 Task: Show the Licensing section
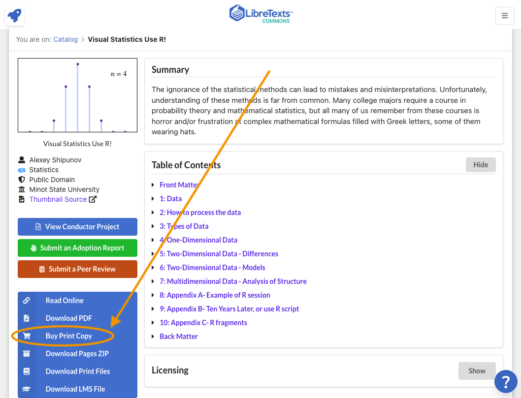tap(476, 371)
